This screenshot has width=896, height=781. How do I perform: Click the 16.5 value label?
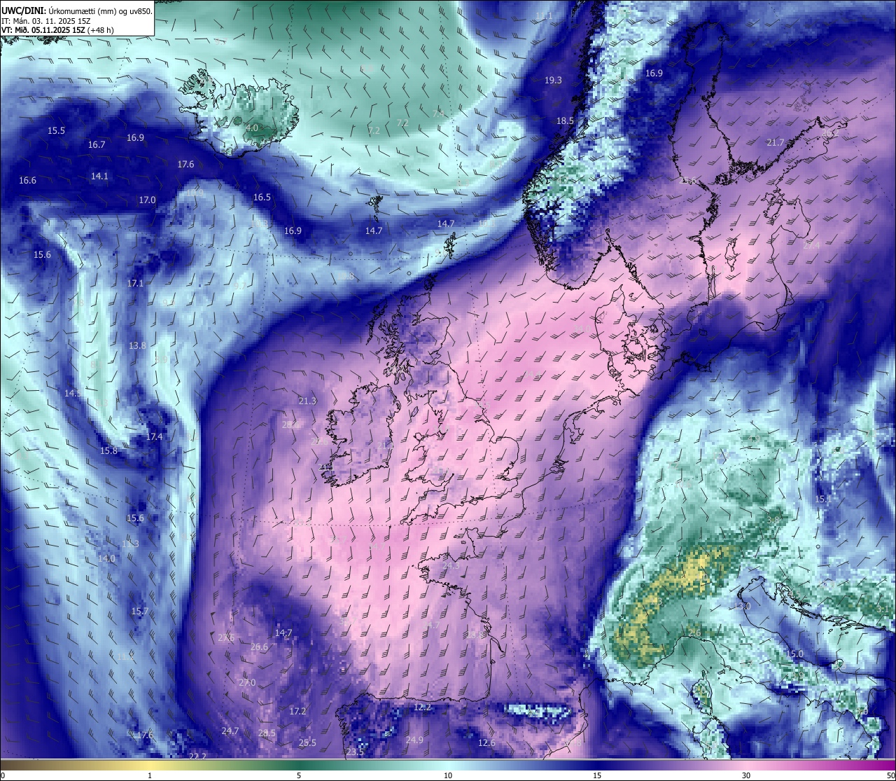262,198
